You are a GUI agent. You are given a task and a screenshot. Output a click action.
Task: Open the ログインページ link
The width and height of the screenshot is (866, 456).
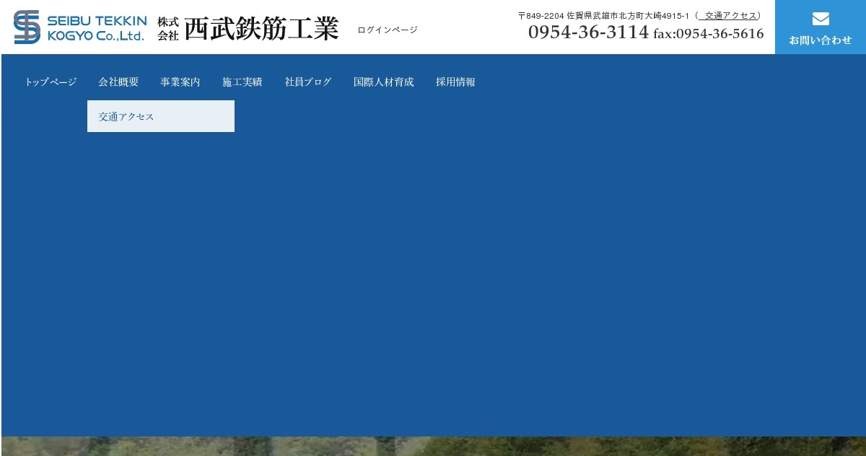coord(388,30)
